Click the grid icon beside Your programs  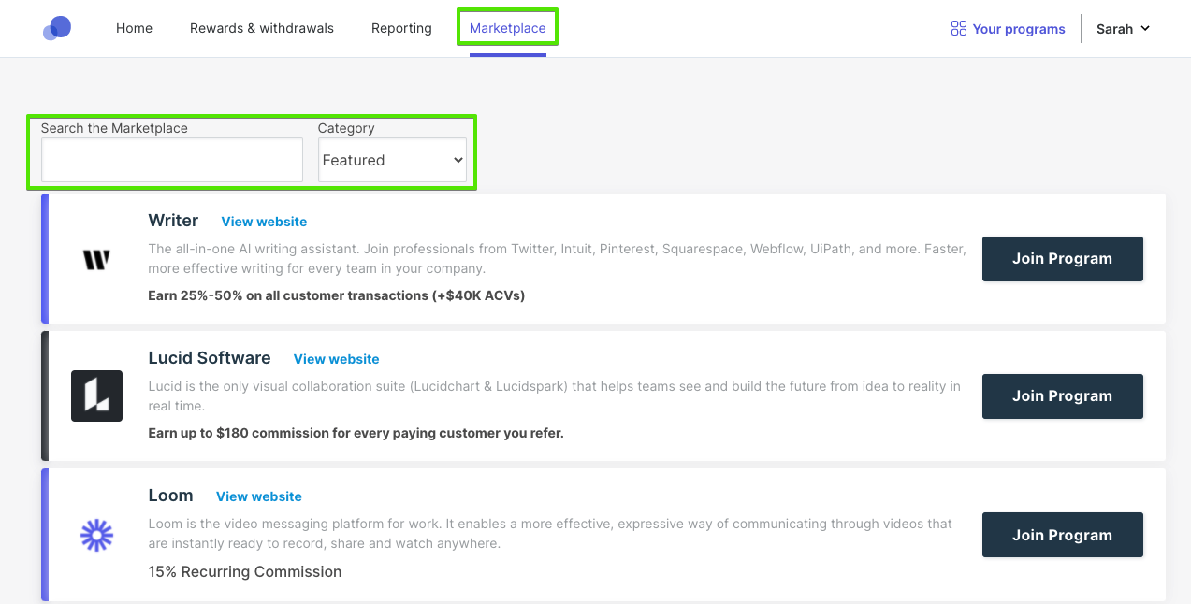(x=958, y=28)
